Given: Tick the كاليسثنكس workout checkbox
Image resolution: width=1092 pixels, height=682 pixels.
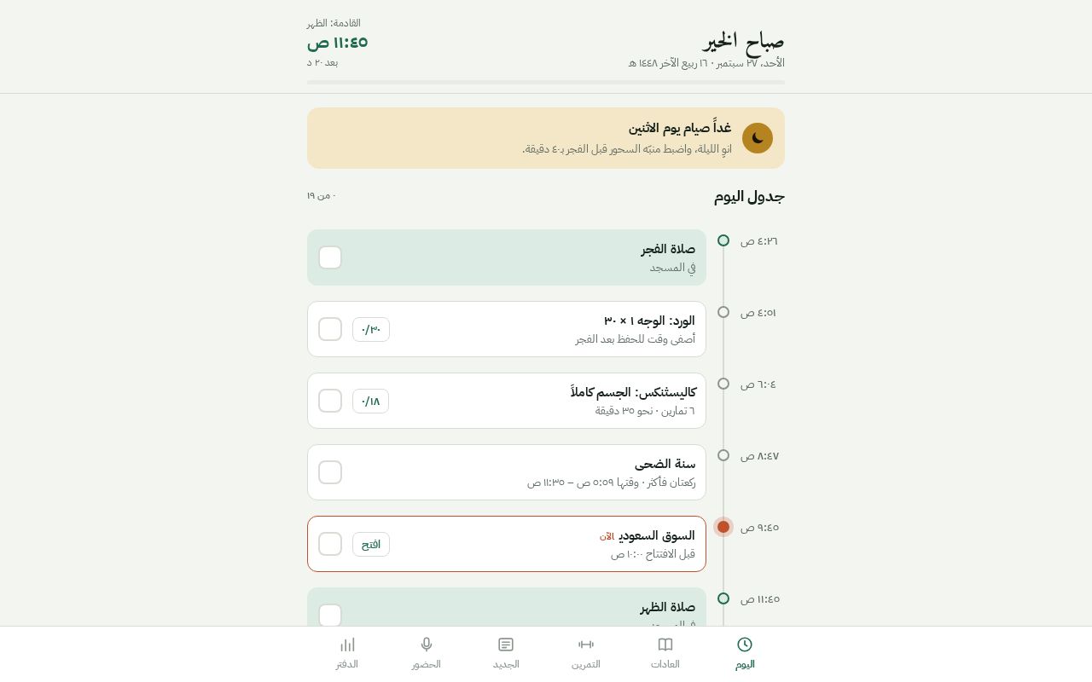Looking at the screenshot, I should 330,401.
